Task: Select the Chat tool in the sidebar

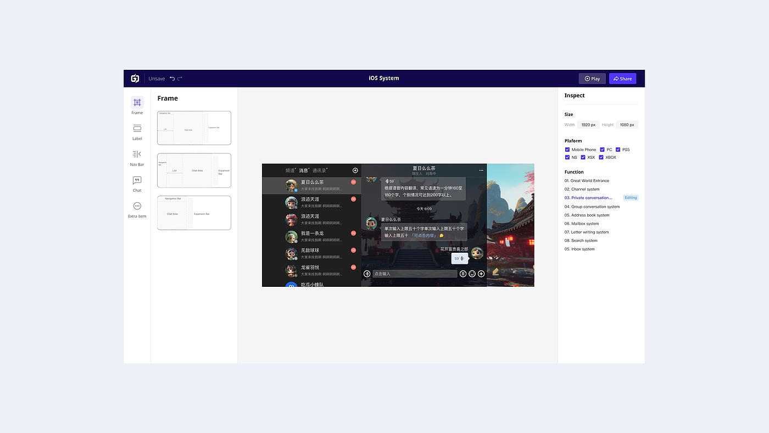Action: (x=137, y=183)
